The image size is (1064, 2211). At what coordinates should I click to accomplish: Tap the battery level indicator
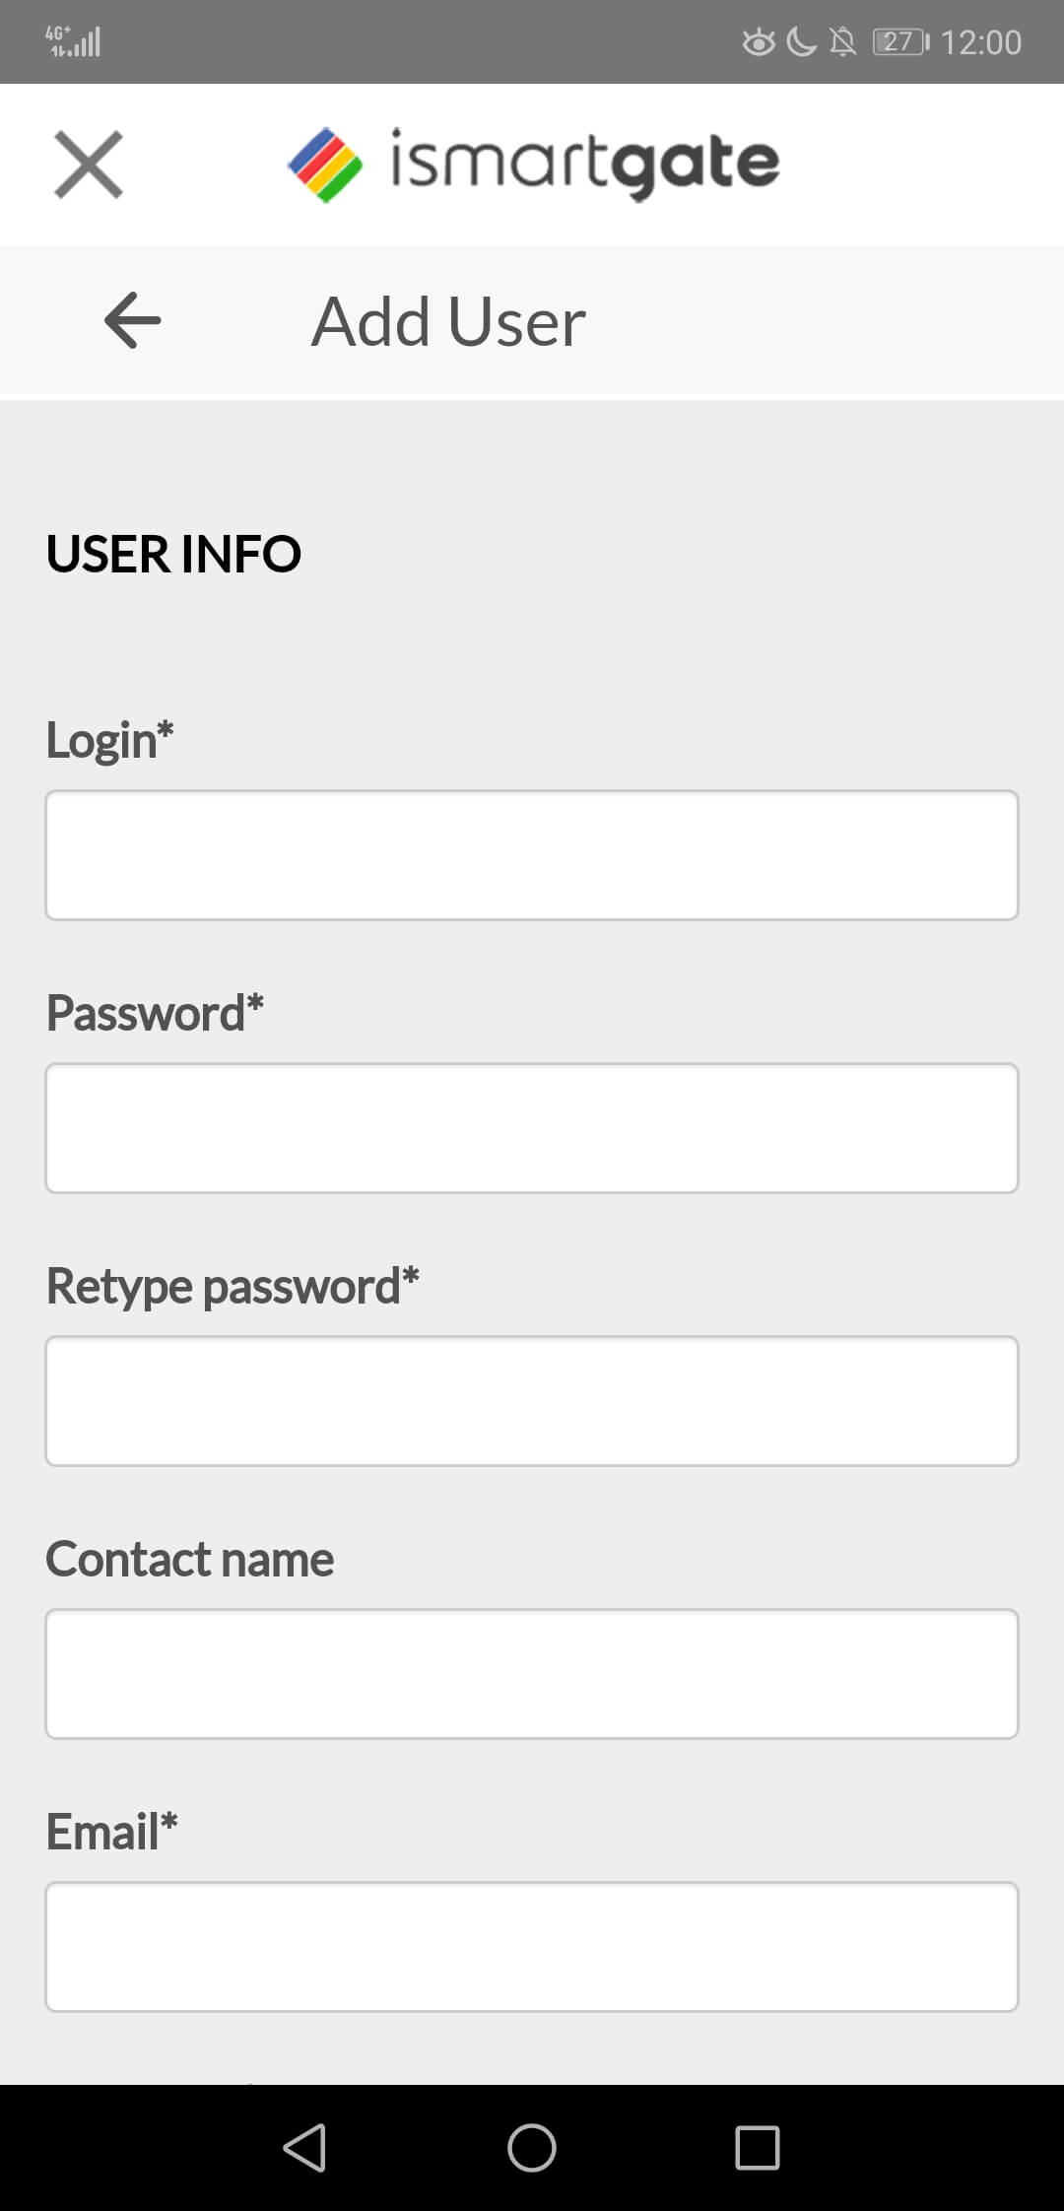[900, 42]
